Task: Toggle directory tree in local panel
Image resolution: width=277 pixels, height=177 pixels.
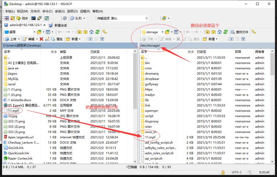Action: (x=105, y=32)
